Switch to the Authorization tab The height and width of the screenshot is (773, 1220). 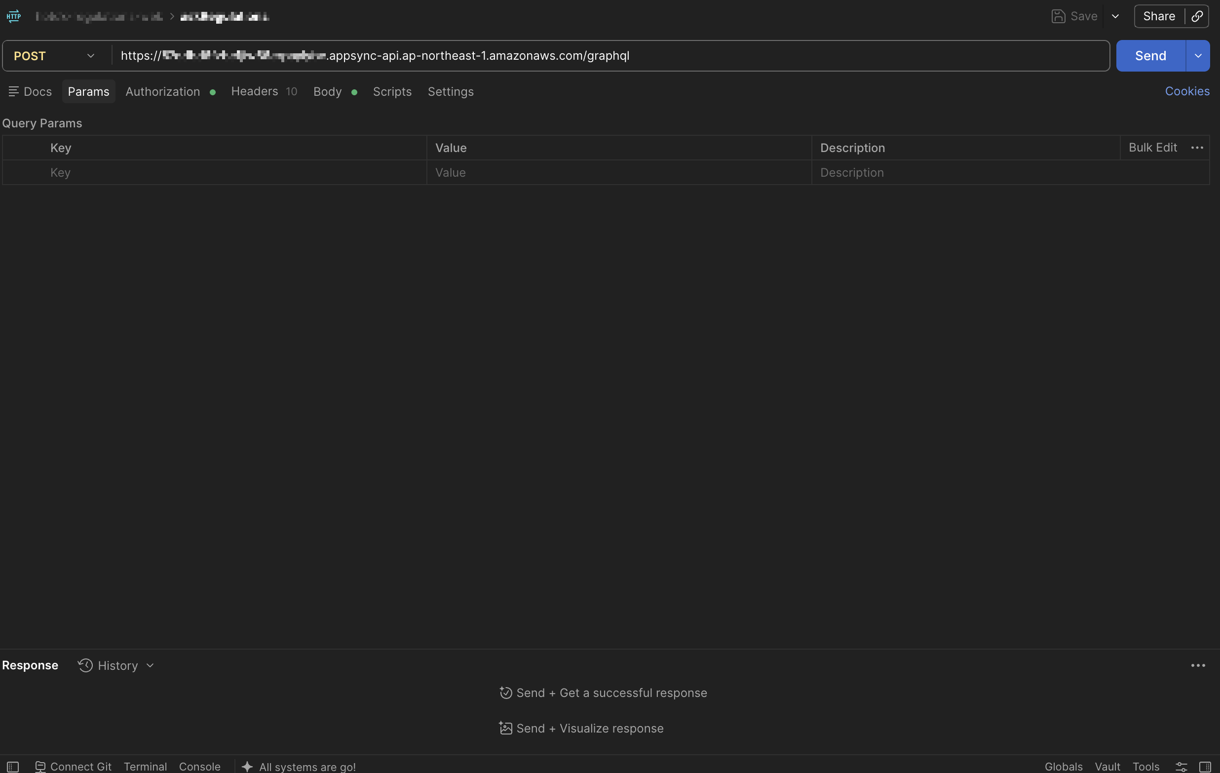click(171, 92)
